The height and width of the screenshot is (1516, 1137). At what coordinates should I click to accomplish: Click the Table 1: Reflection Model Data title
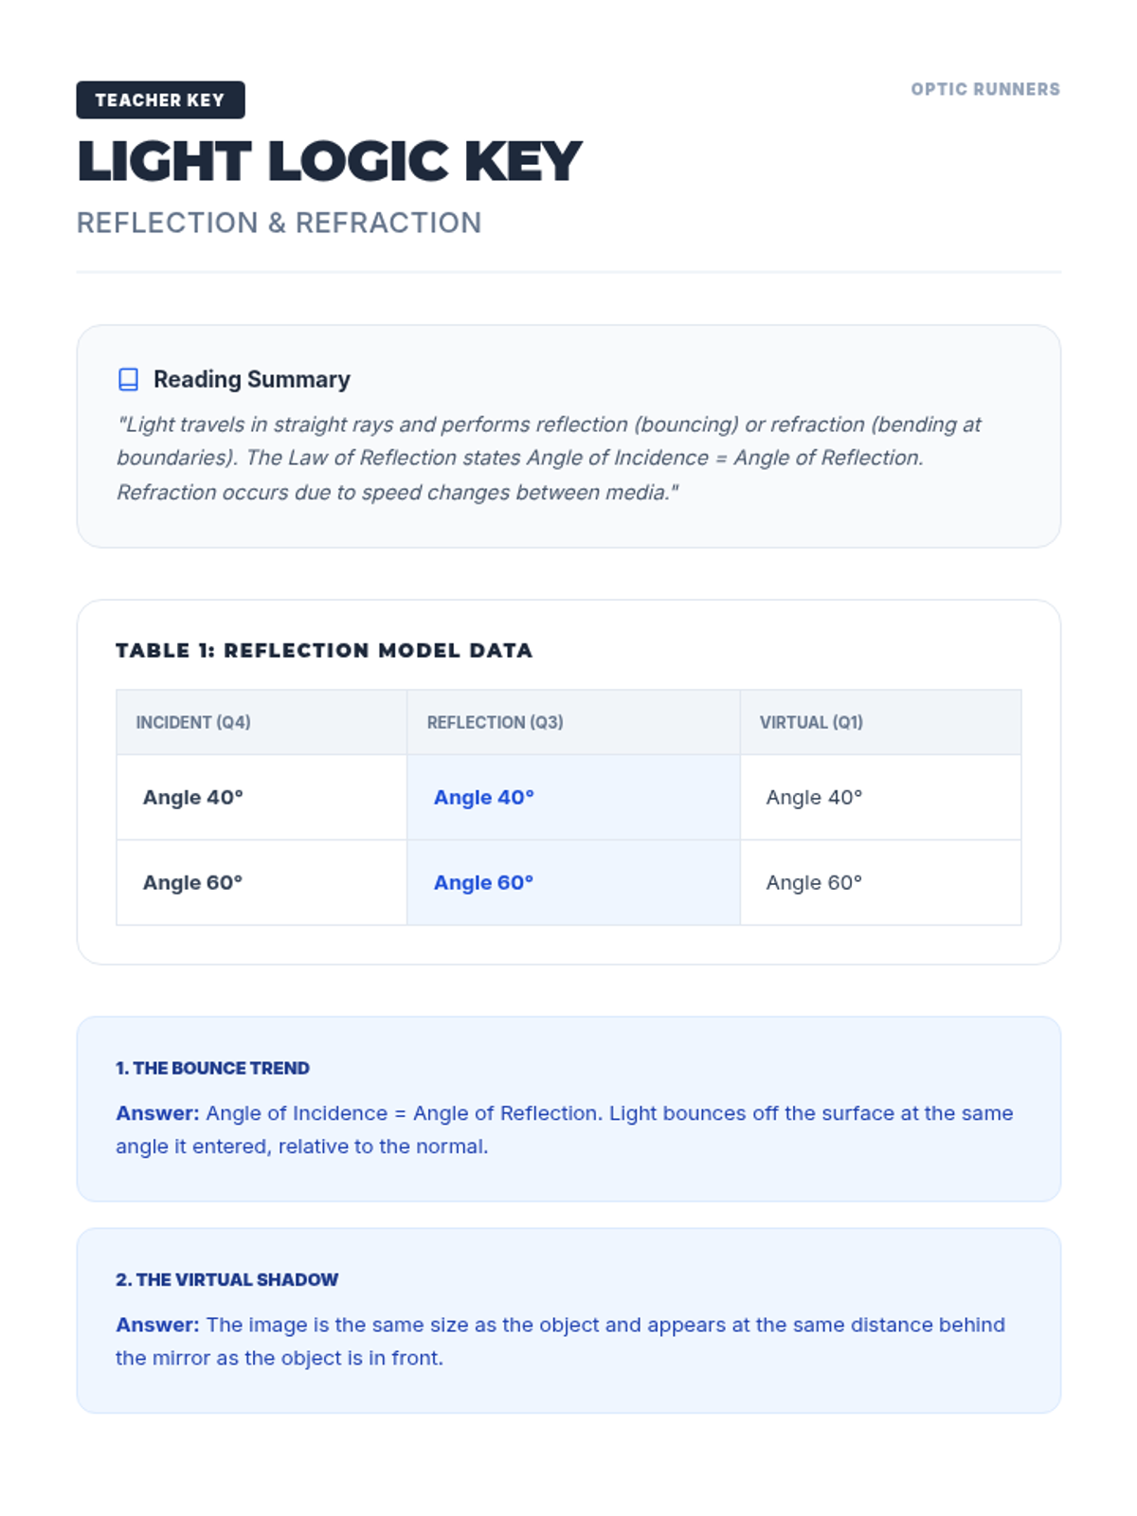pyautogui.click(x=324, y=650)
